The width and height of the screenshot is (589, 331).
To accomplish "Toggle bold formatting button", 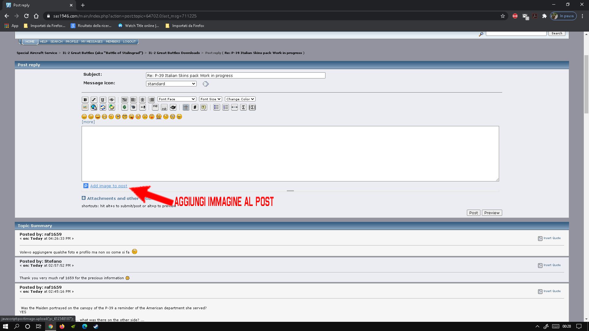I will pos(85,100).
